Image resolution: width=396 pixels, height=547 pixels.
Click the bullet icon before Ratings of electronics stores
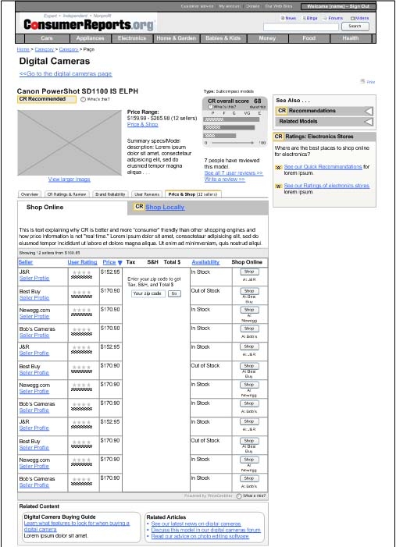(278, 186)
